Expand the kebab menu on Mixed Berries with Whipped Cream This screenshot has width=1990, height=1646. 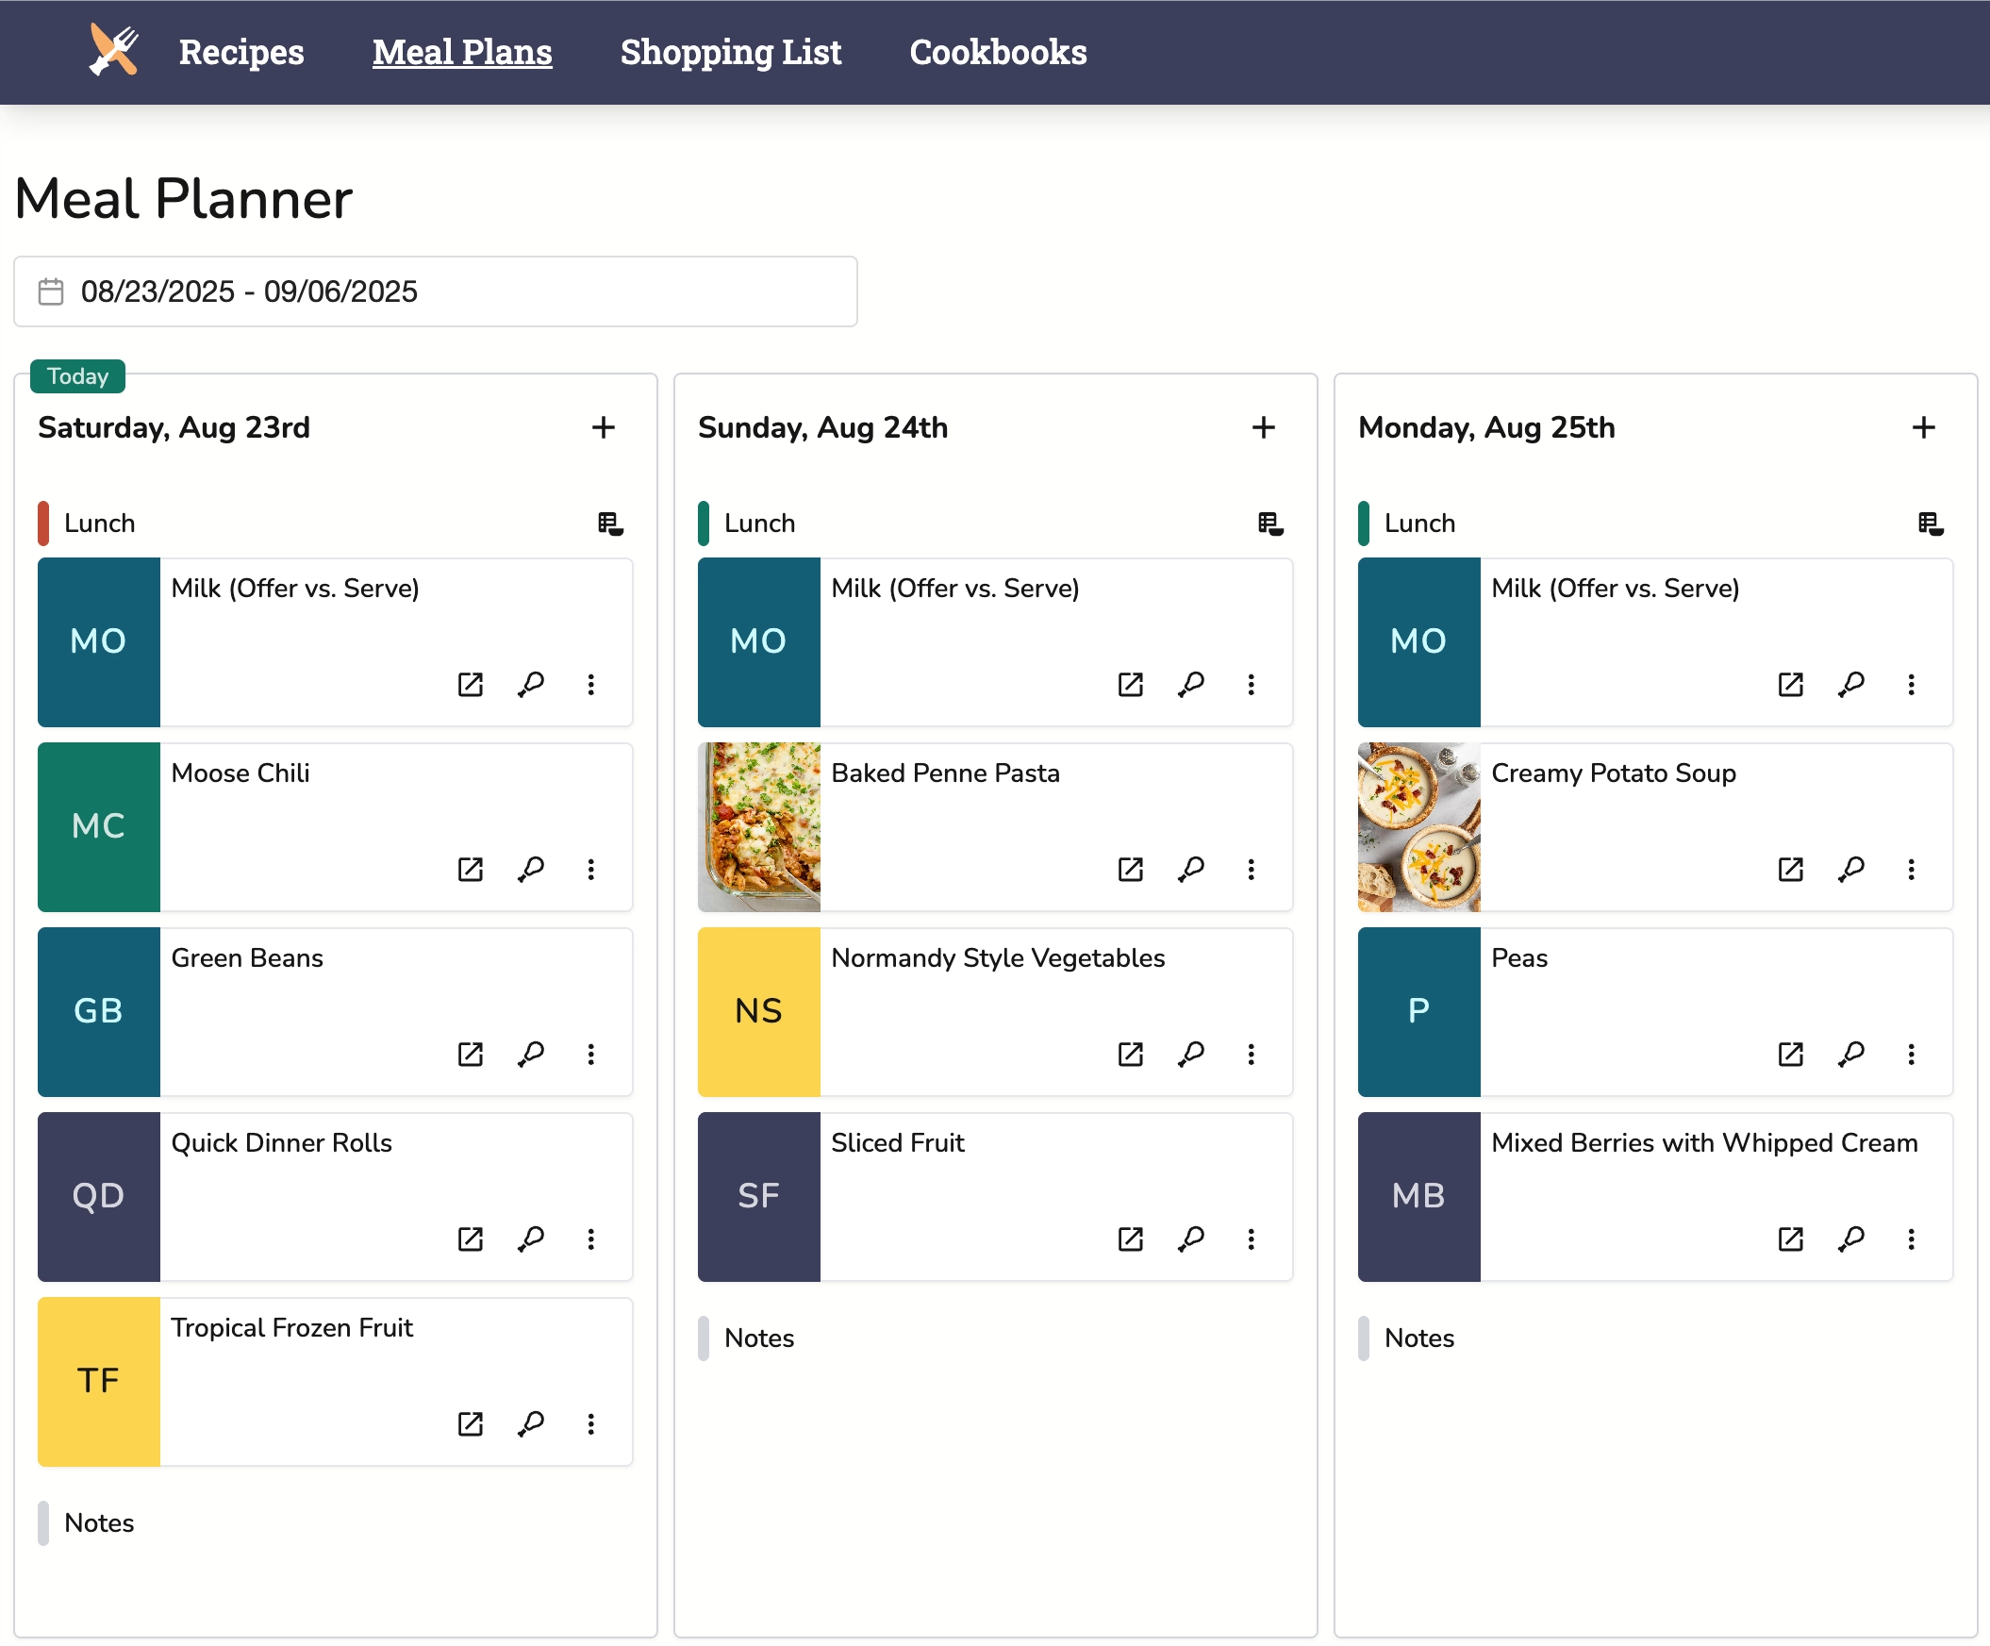[1912, 1239]
